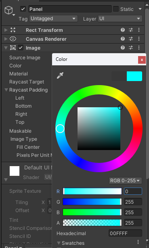Viewport: 149px width, 248px height.
Task: Click the original dark color preview swatch
Action: [x=119, y=76]
